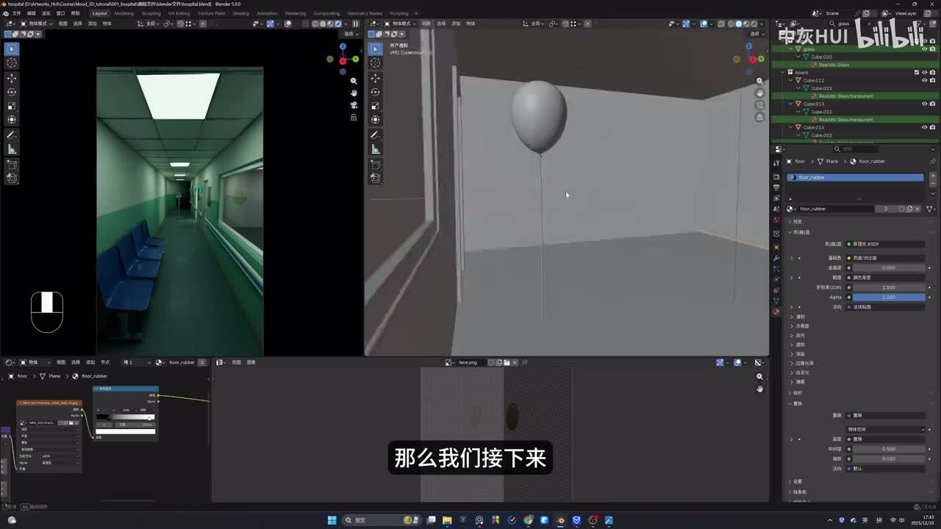
Task: Open Google Chrome from the taskbar
Action: (528, 520)
